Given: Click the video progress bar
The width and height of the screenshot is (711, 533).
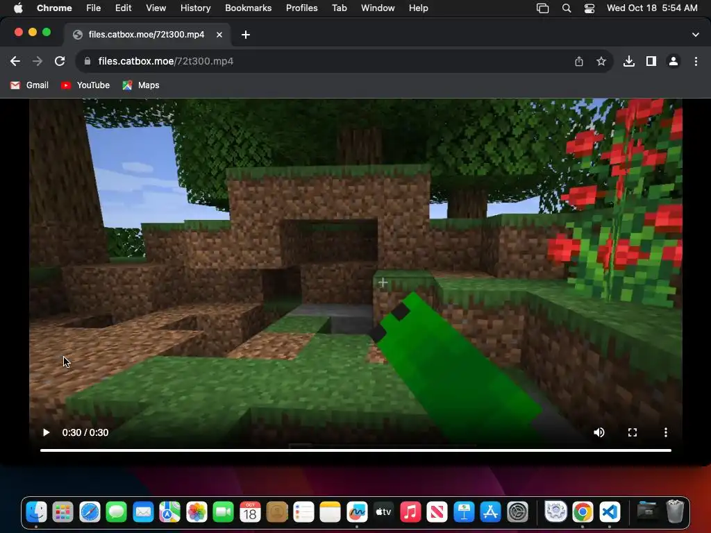Looking at the screenshot, I should [355, 450].
